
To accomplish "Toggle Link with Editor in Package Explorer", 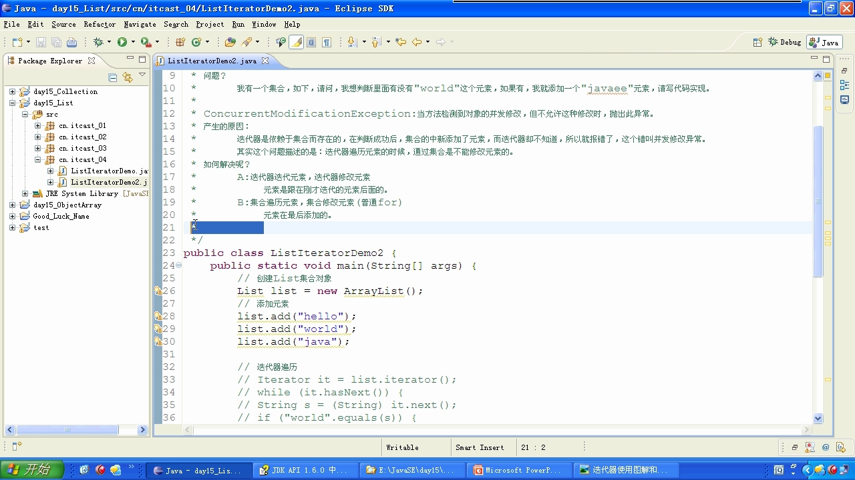I will click(x=128, y=77).
